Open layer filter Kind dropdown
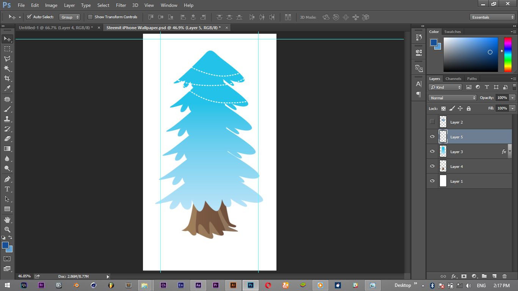 pyautogui.click(x=446, y=87)
